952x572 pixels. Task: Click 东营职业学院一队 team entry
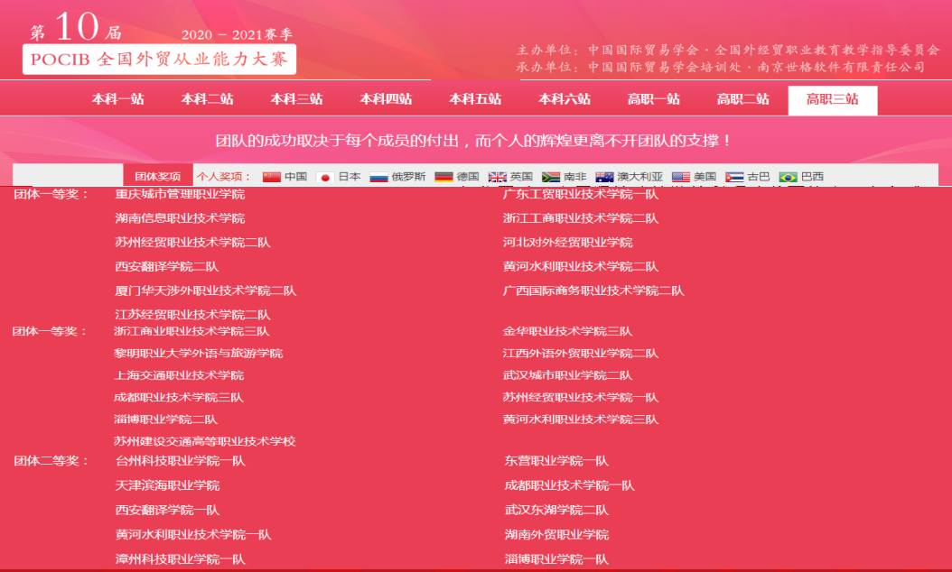(x=556, y=461)
